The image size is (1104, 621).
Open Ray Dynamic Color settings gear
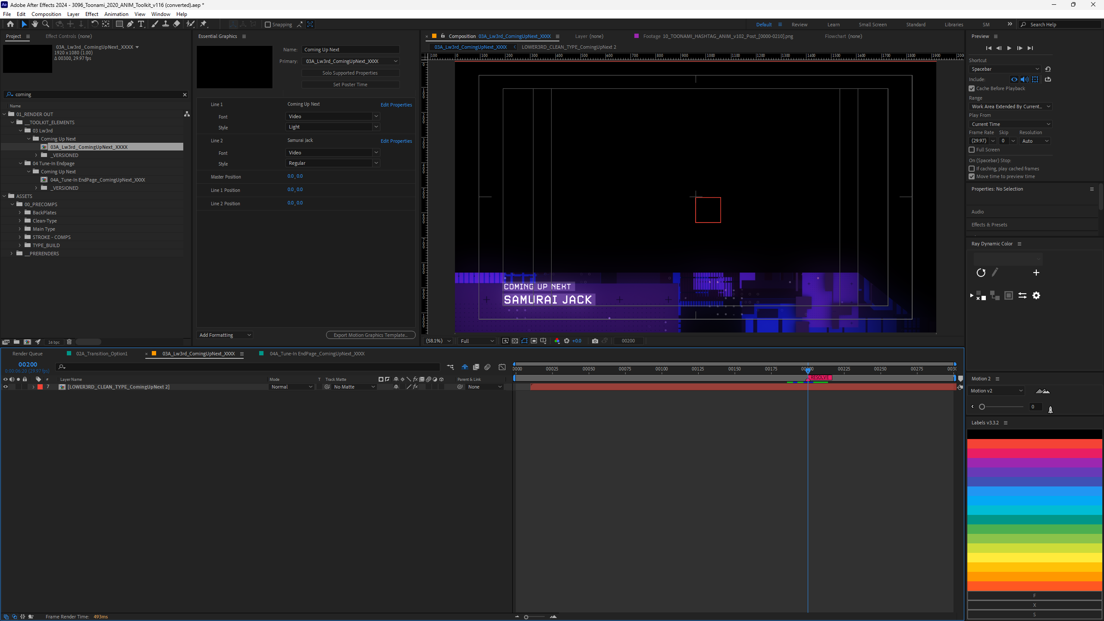(x=1036, y=295)
